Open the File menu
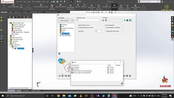Viewport: 174px width, 98px height. (x=17, y=2)
